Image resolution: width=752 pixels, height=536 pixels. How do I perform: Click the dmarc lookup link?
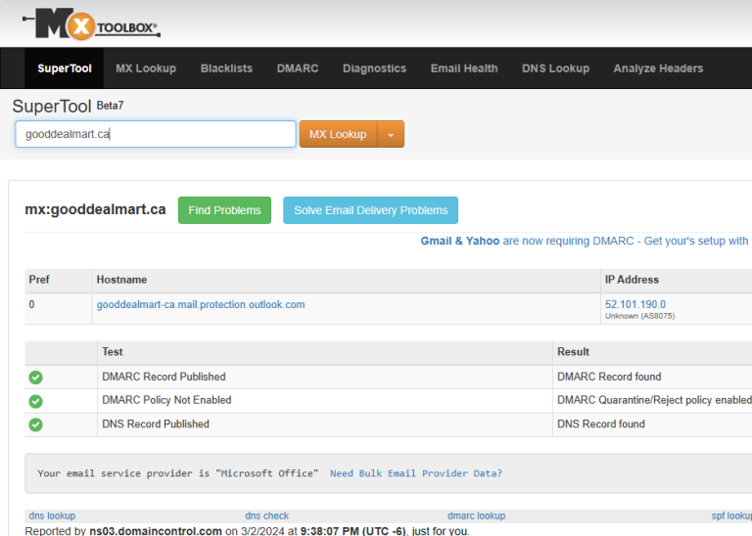tap(476, 515)
